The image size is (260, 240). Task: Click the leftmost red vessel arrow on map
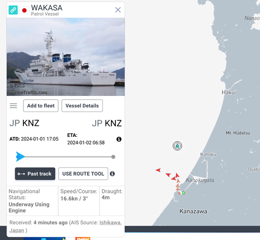158,170
